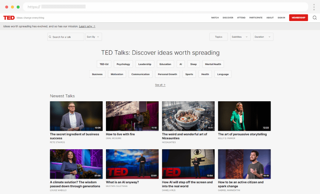Open the Mustafa Suleyman talk thumbnail
Viewport: 320px width, 194px height.
tap(132, 164)
